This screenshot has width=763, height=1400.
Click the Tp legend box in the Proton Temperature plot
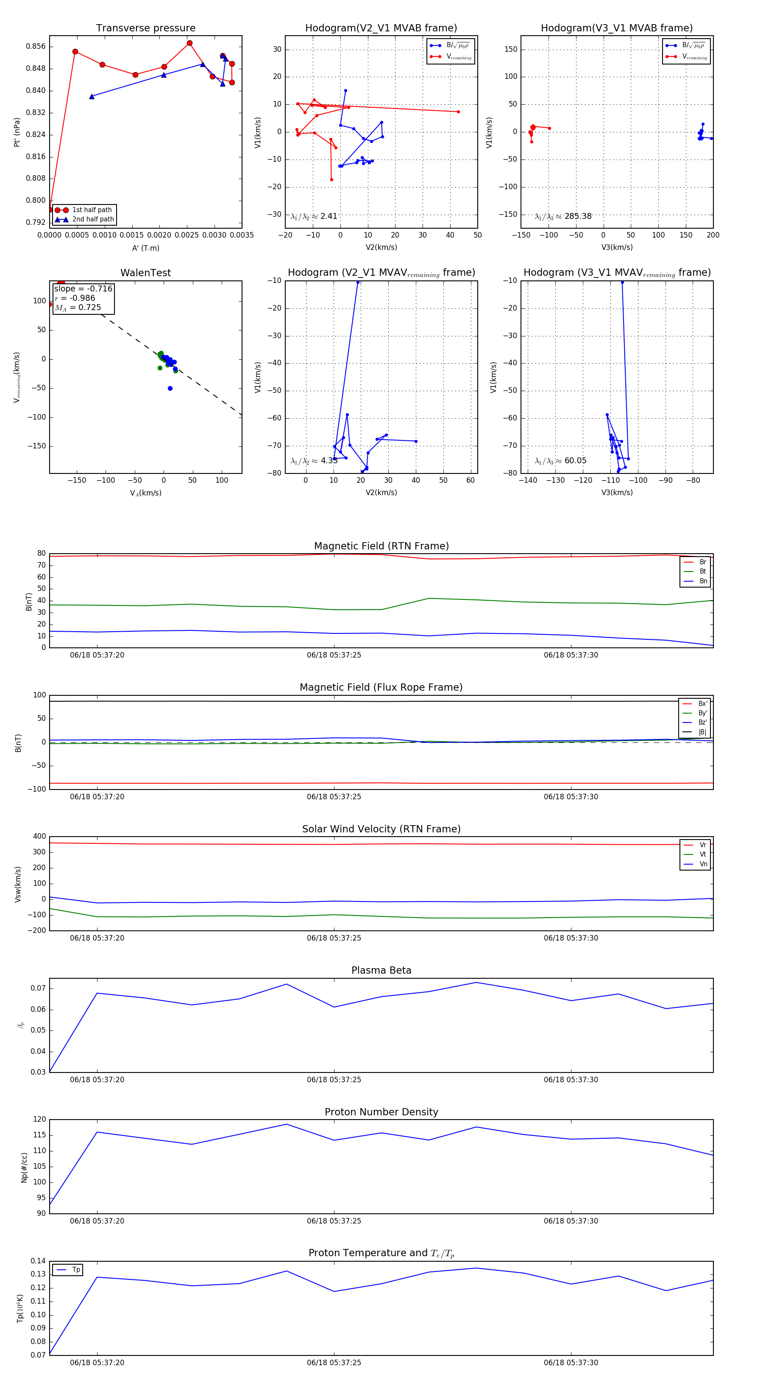(x=67, y=1270)
